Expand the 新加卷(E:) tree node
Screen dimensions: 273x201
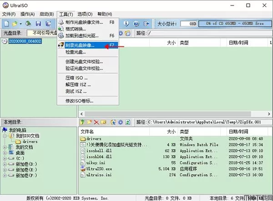[x=5, y=170]
